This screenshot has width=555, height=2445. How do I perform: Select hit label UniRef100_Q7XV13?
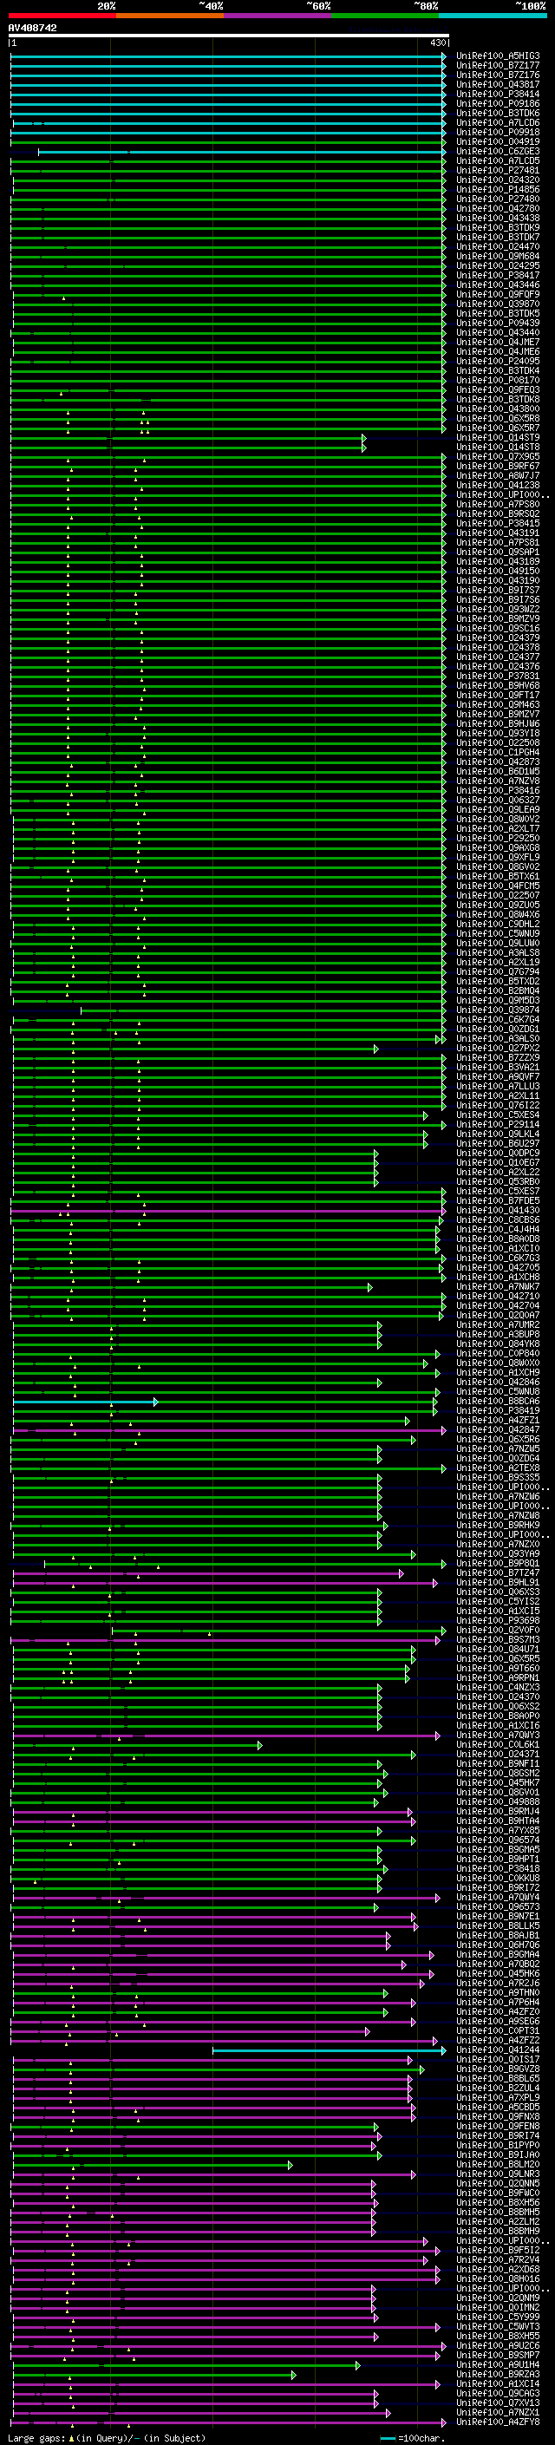pos(498,2403)
